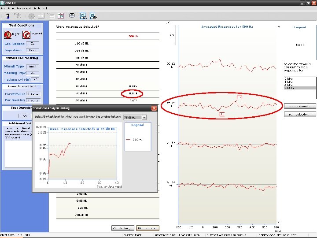Click the Test Duration value field
Screen dimensions: 317x238
(25, 116)
